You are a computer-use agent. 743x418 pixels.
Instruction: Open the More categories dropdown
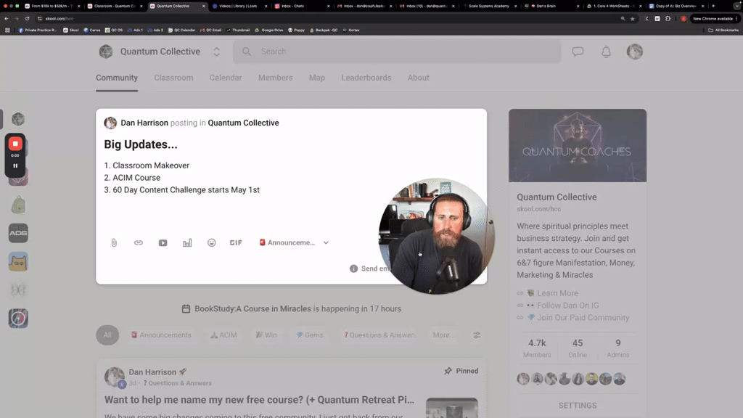coord(444,335)
